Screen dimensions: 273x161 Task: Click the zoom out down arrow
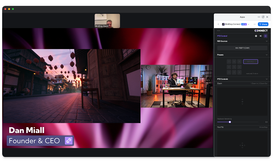pyautogui.click(x=242, y=104)
